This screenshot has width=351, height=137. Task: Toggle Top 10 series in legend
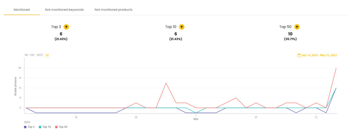coord(45,127)
